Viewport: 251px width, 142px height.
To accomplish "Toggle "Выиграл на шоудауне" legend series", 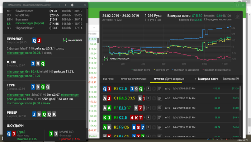I will [x=185, y=70].
